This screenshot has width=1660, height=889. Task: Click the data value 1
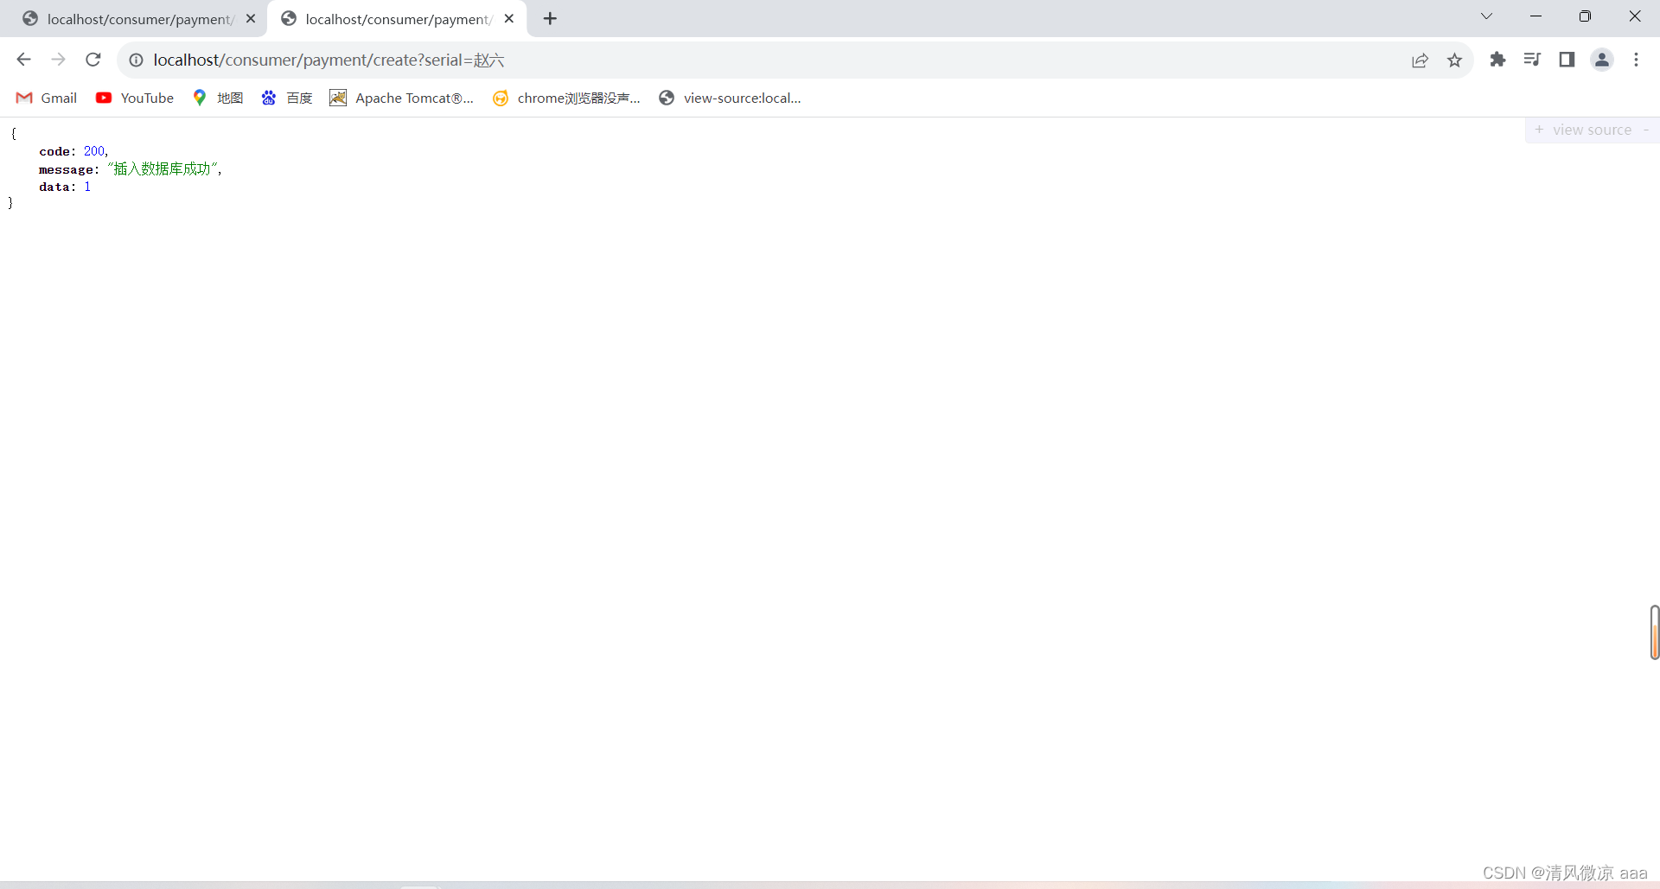(87, 187)
